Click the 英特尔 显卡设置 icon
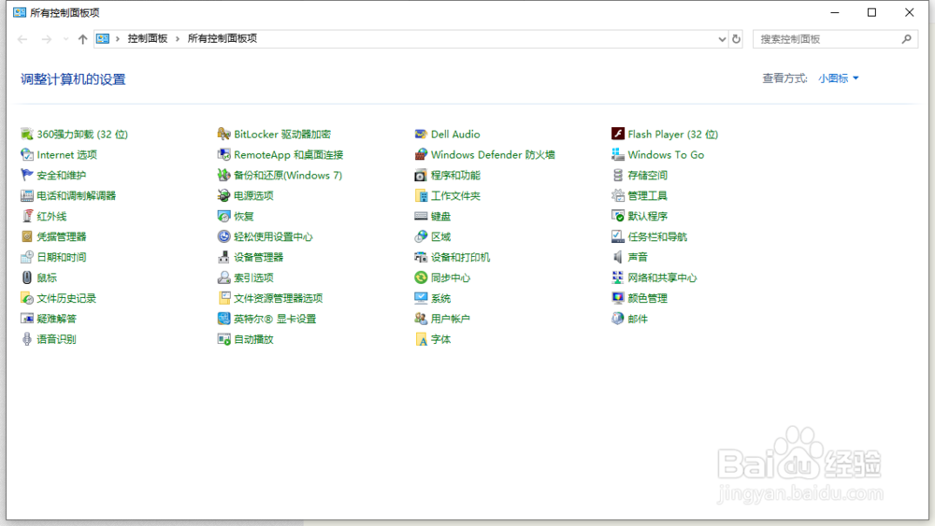The image size is (935, 526). (223, 319)
